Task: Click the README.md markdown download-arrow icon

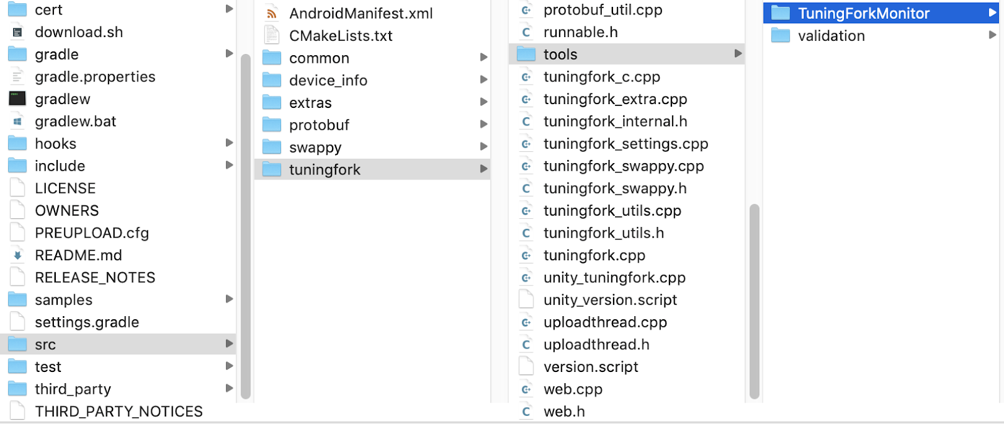Action: 18,255
